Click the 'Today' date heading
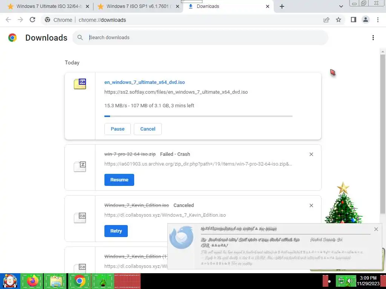Screen dimensions: 386x289 [72, 63]
